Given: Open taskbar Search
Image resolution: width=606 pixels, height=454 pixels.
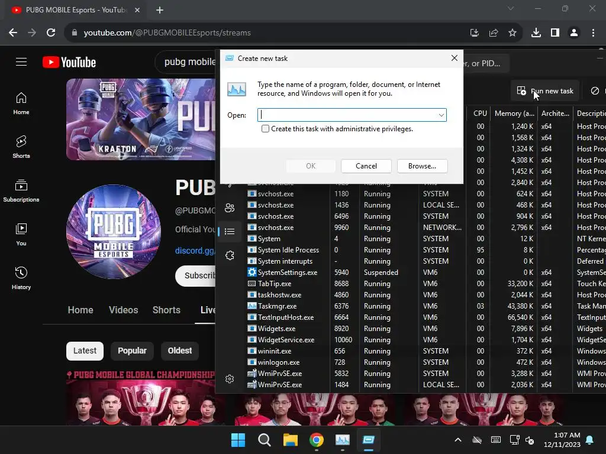Looking at the screenshot, I should 265,440.
